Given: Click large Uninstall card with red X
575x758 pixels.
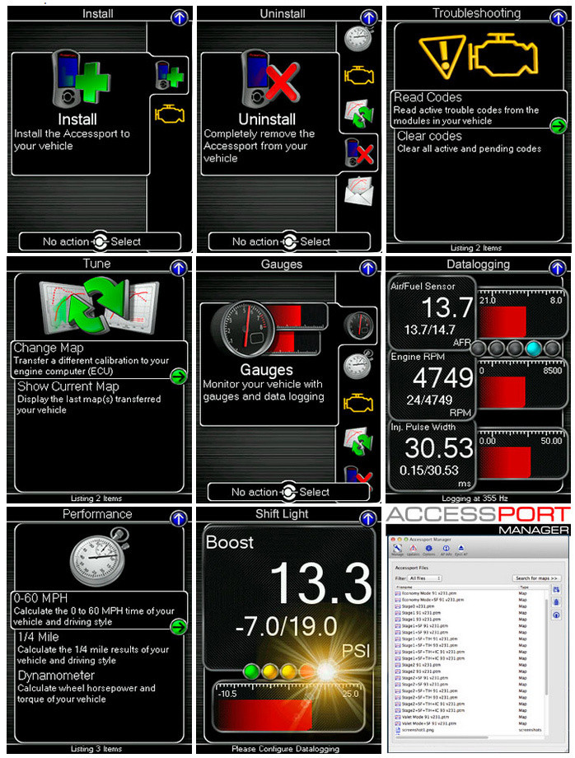Looking at the screenshot, I should pos(269,114).
